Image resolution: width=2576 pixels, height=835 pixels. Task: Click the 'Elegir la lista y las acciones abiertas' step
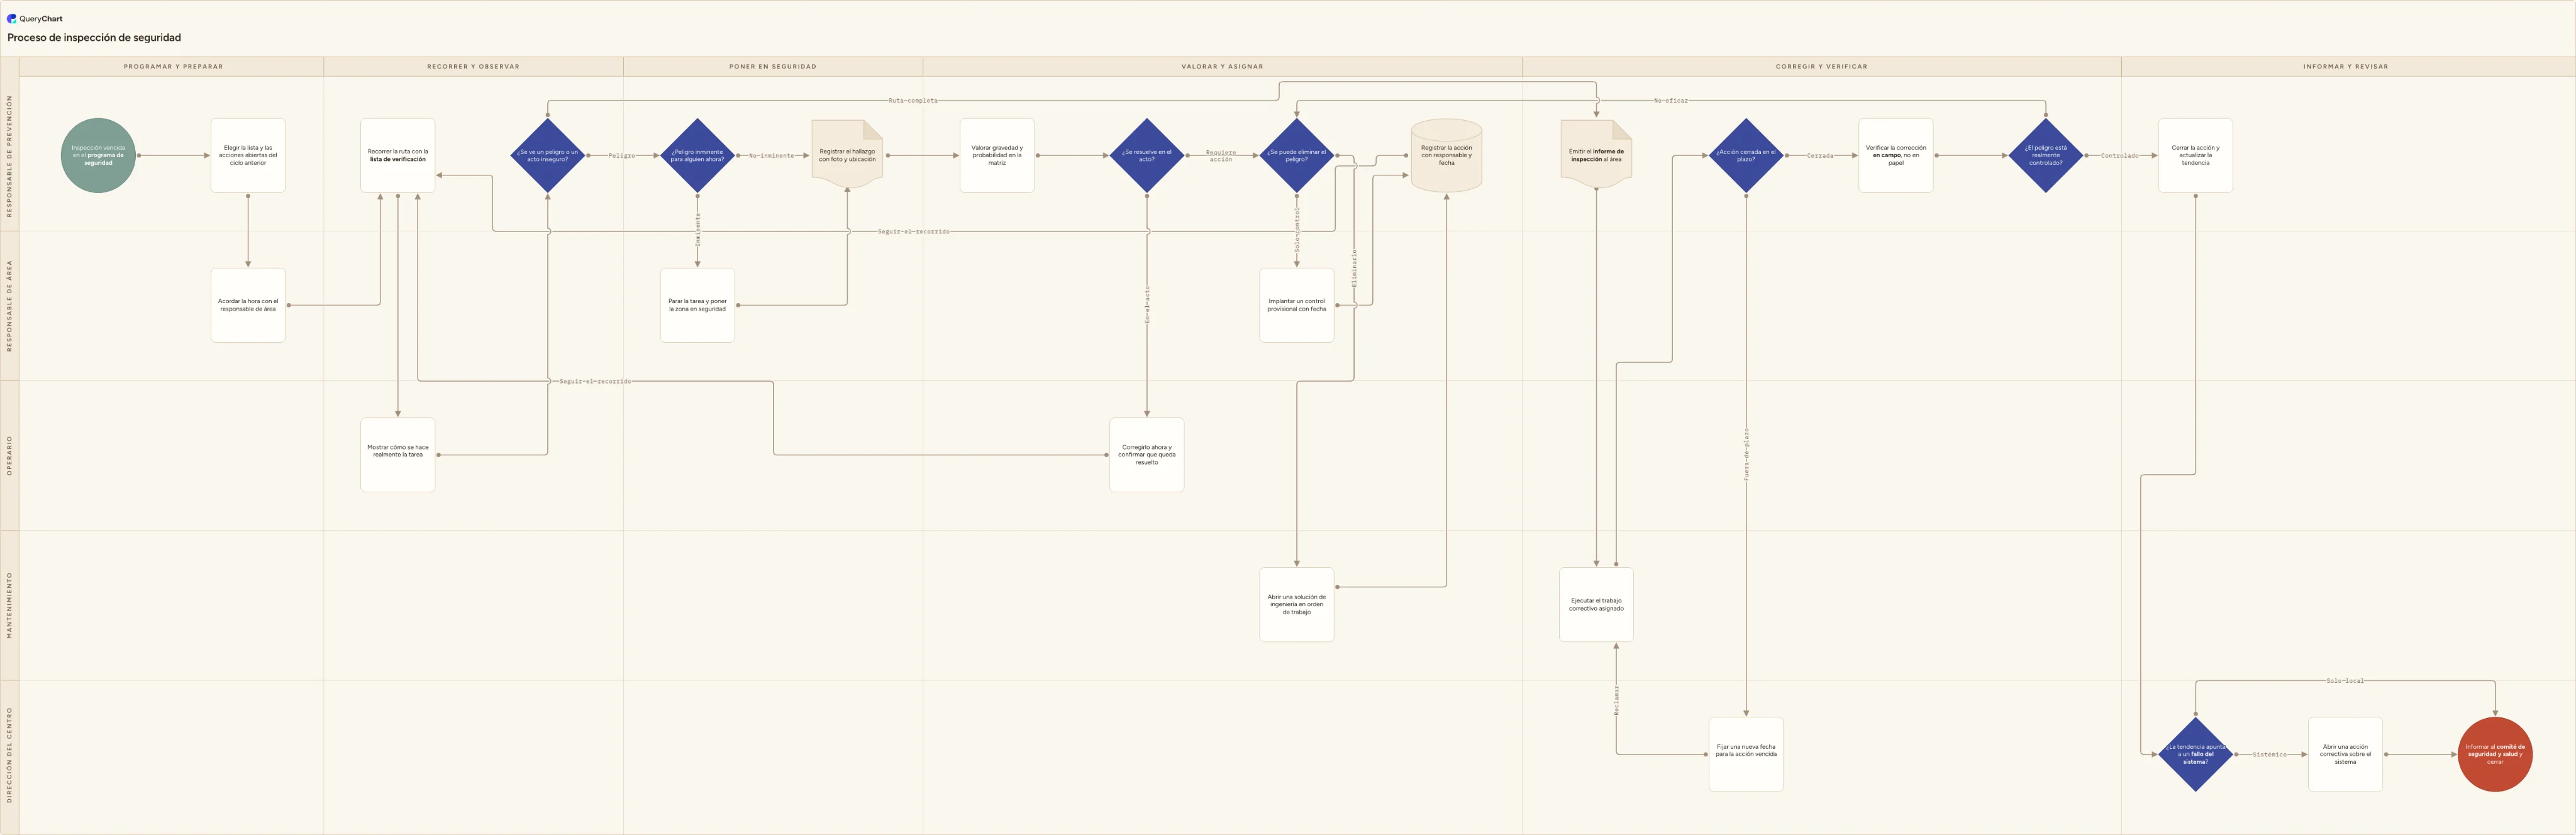click(x=248, y=155)
